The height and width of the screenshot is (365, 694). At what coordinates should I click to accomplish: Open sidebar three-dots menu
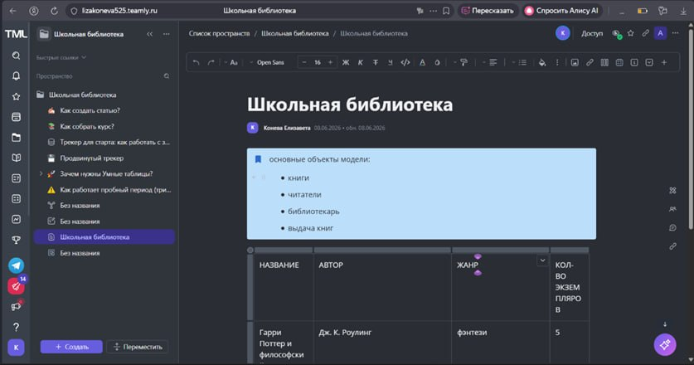click(x=167, y=34)
